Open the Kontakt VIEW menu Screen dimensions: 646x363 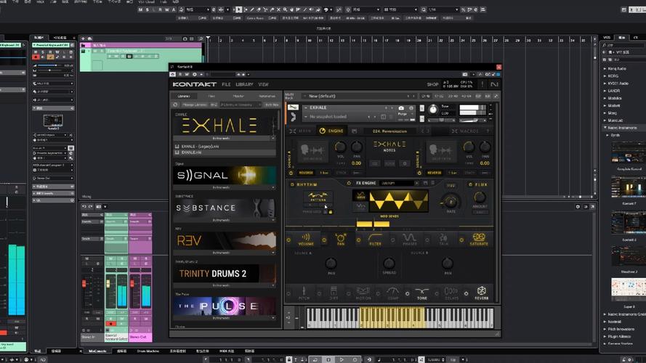[x=263, y=84]
